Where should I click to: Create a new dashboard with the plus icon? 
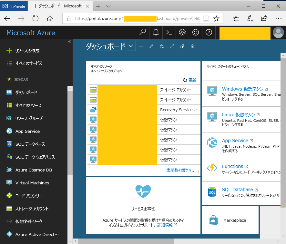141,46
